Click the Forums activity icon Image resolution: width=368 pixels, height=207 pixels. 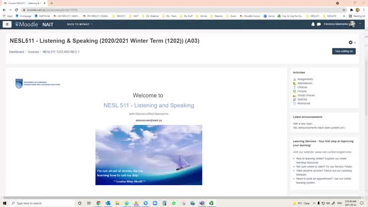pos(294,91)
